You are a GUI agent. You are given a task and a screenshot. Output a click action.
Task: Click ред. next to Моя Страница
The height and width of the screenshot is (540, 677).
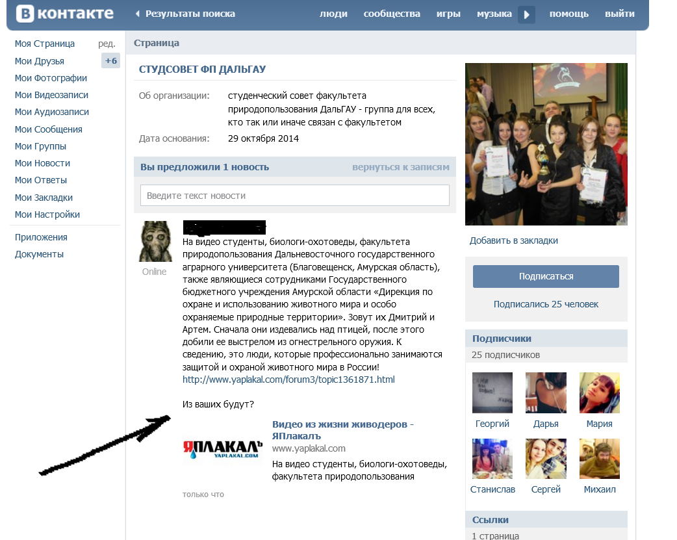point(107,44)
